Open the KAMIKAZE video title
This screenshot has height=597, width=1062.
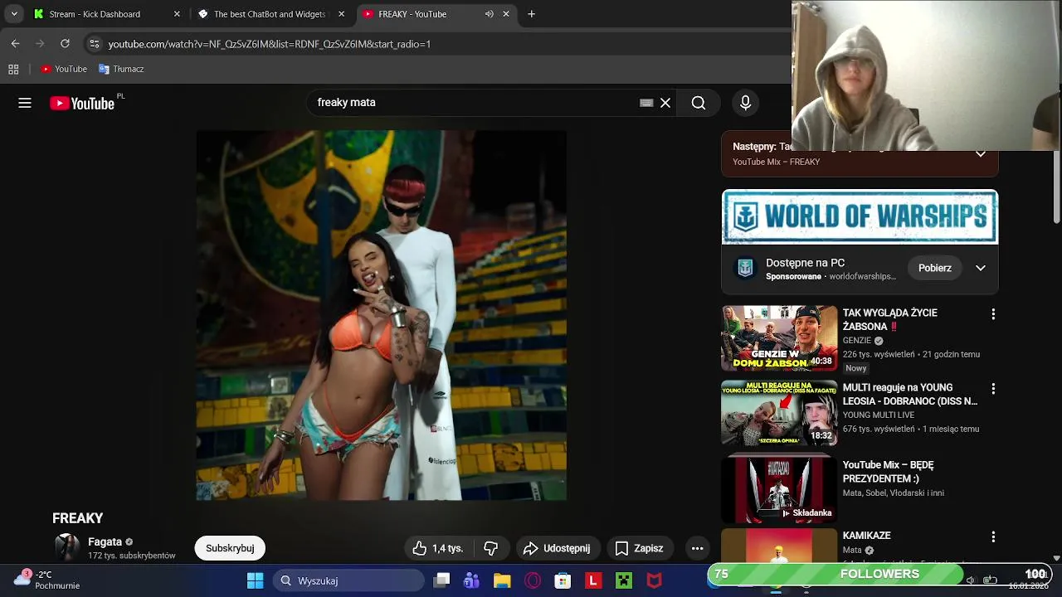point(867,536)
